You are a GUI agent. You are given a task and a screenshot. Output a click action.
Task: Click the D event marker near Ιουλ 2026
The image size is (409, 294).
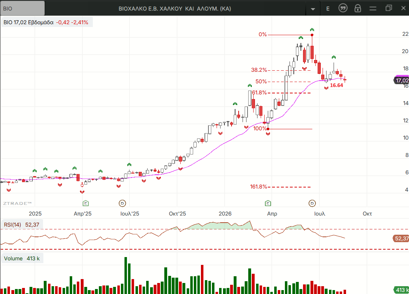click(312, 203)
